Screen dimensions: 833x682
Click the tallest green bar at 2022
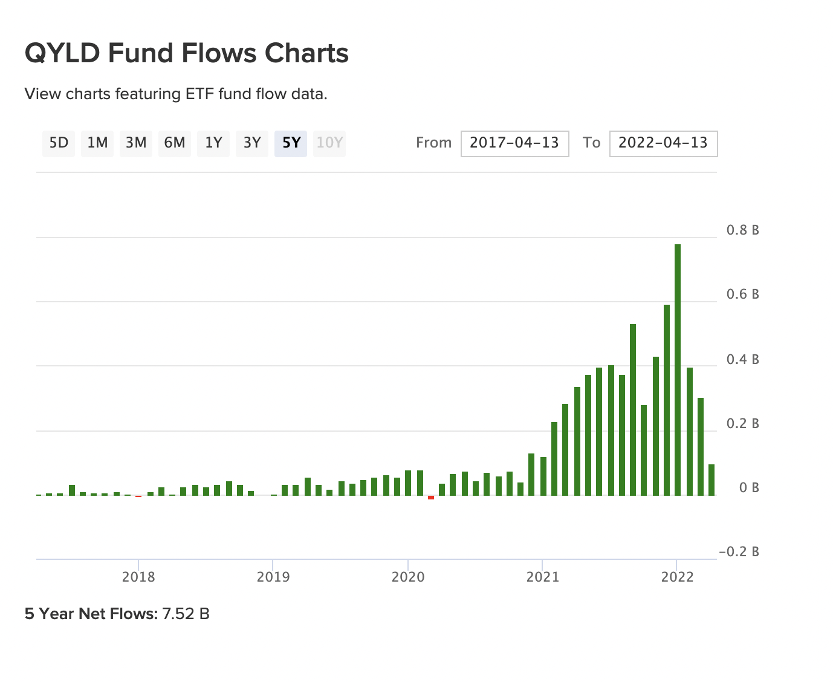[678, 369]
